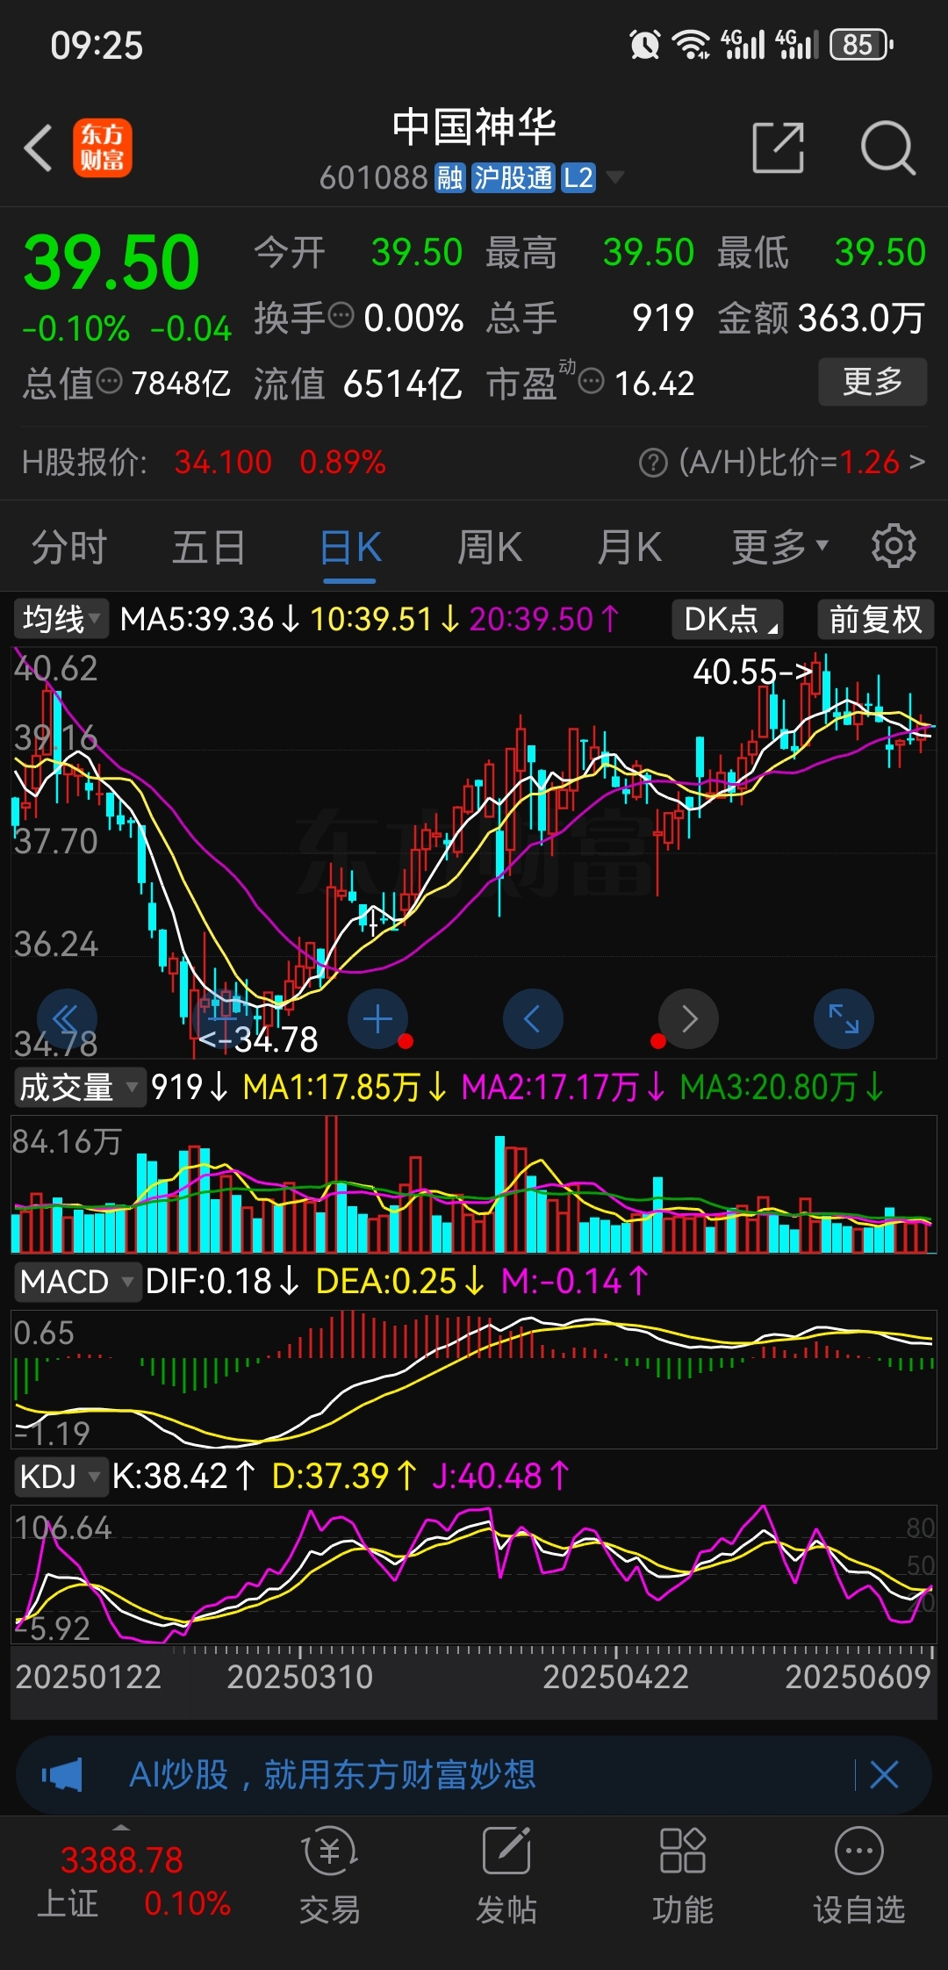Tap the 金额 363.0万 value
The width and height of the screenshot is (948, 1970).
[861, 318]
